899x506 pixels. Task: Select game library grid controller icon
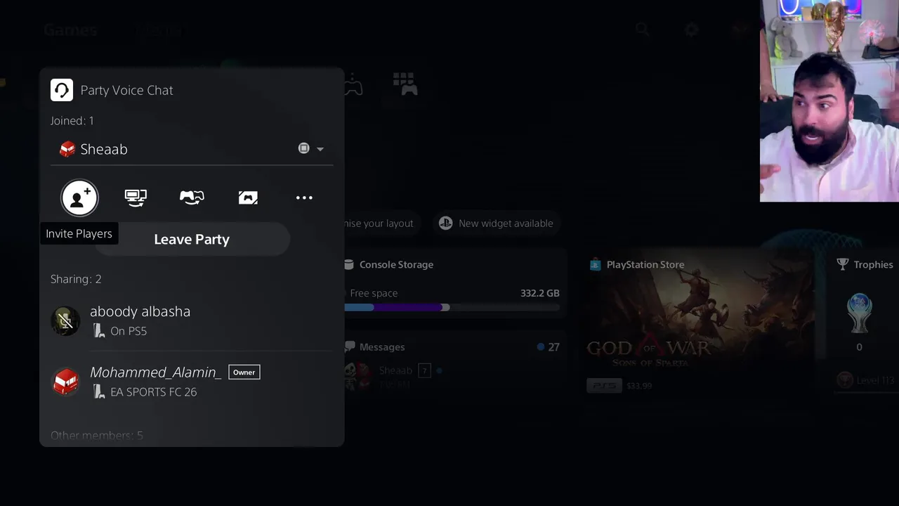pos(405,84)
